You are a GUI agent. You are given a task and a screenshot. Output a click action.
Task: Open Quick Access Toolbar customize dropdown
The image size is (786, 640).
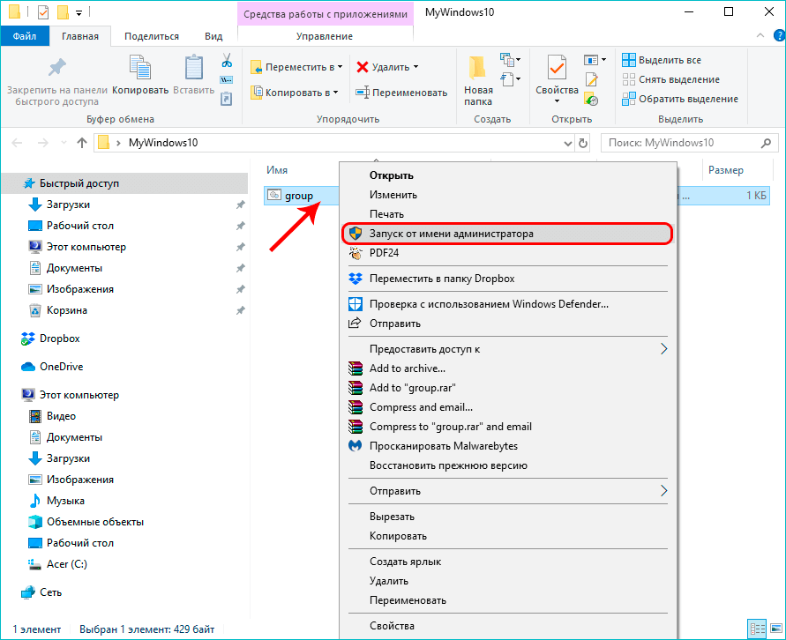tap(79, 12)
